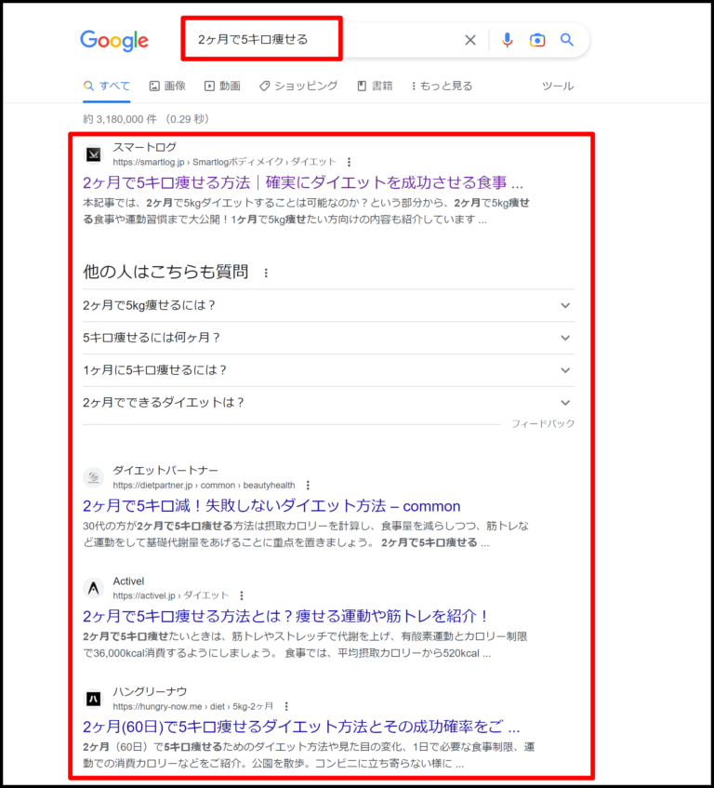714x788 pixels.
Task: Click the Google logo
Action: tap(114, 41)
